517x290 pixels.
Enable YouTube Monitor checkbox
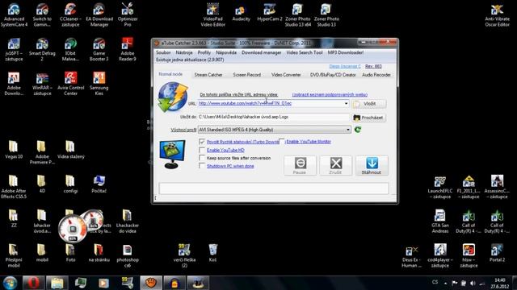(282, 142)
